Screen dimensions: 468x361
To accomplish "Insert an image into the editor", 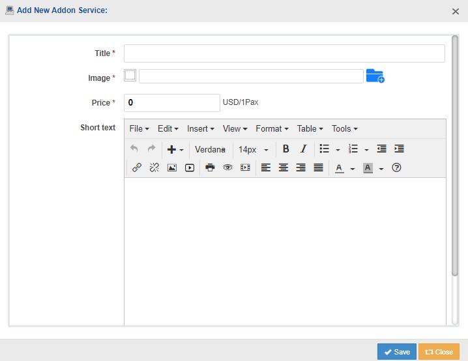I will point(172,167).
